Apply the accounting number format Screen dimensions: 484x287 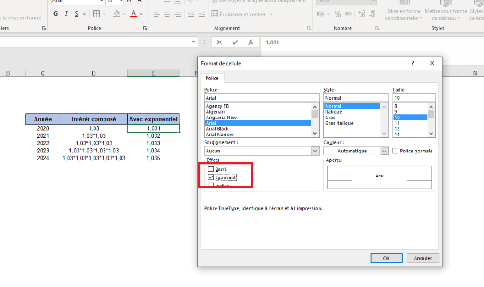click(x=321, y=14)
